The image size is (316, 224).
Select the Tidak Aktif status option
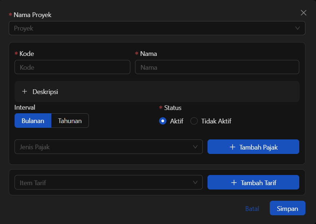(193, 121)
